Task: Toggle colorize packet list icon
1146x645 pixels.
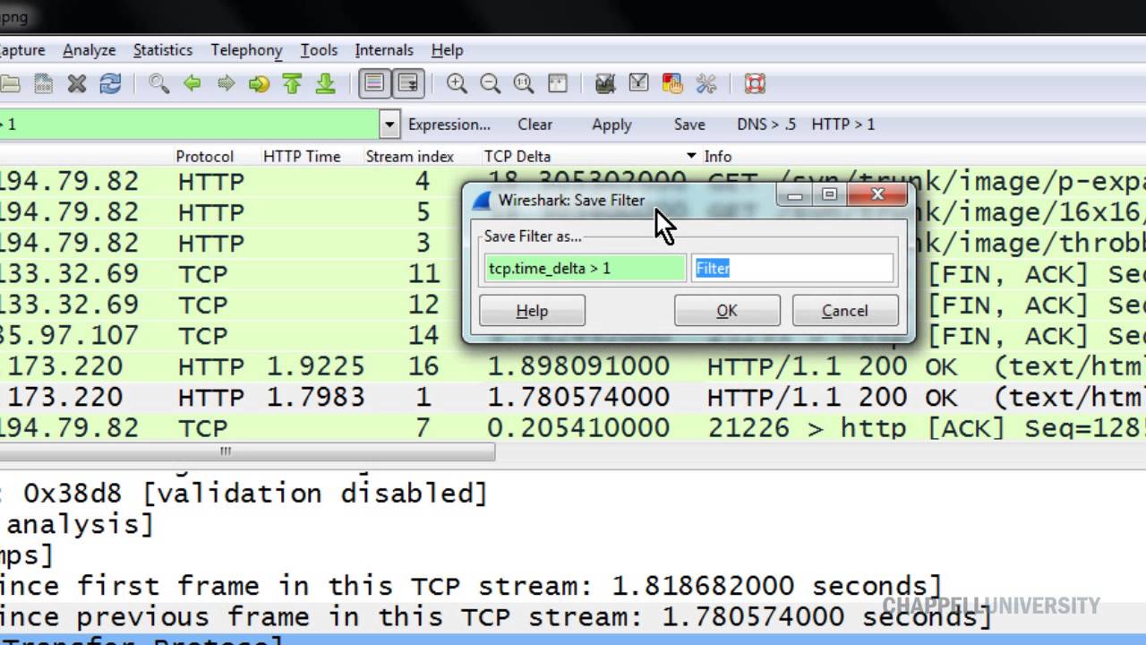Action: [374, 84]
